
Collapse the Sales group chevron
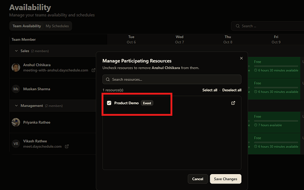(x=16, y=51)
